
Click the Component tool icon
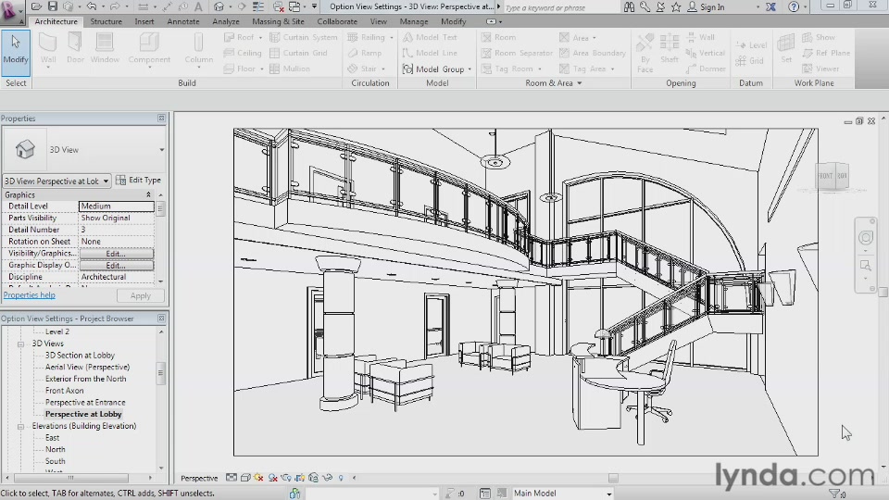point(149,43)
